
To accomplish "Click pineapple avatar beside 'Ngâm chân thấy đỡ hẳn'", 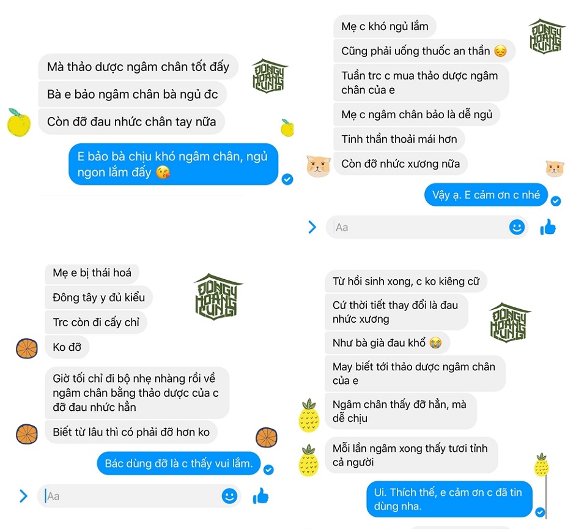I will 309,415.
